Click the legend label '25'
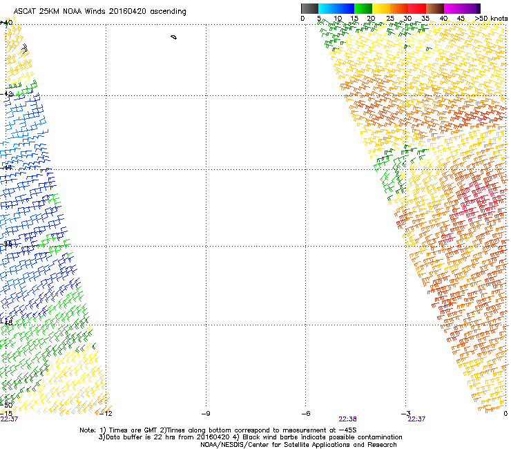Screen dimensions: 511x449 click(390, 19)
